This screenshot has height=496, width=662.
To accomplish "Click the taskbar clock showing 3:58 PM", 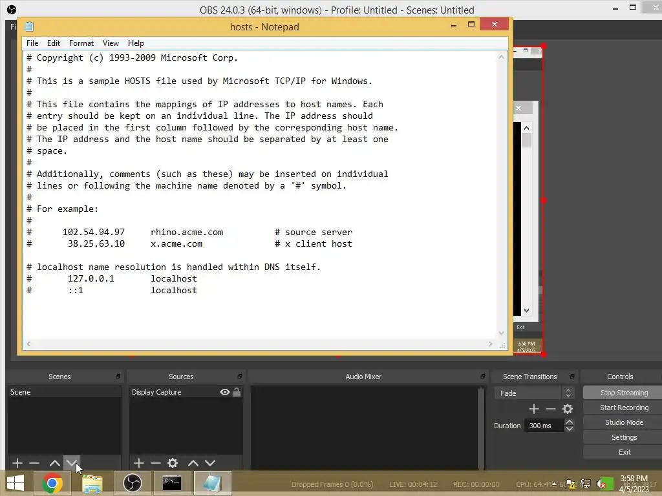I will pos(634,484).
